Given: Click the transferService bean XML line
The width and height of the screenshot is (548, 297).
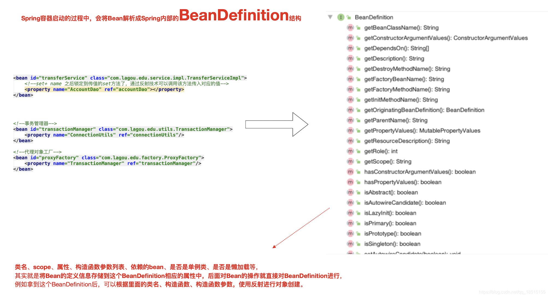Looking at the screenshot, I should pos(130,78).
